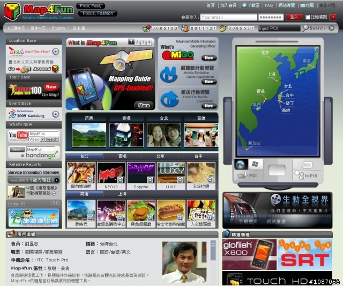343x286 pixels.
Task: Click the YouTube logo
Action: pyautogui.click(x=18, y=135)
